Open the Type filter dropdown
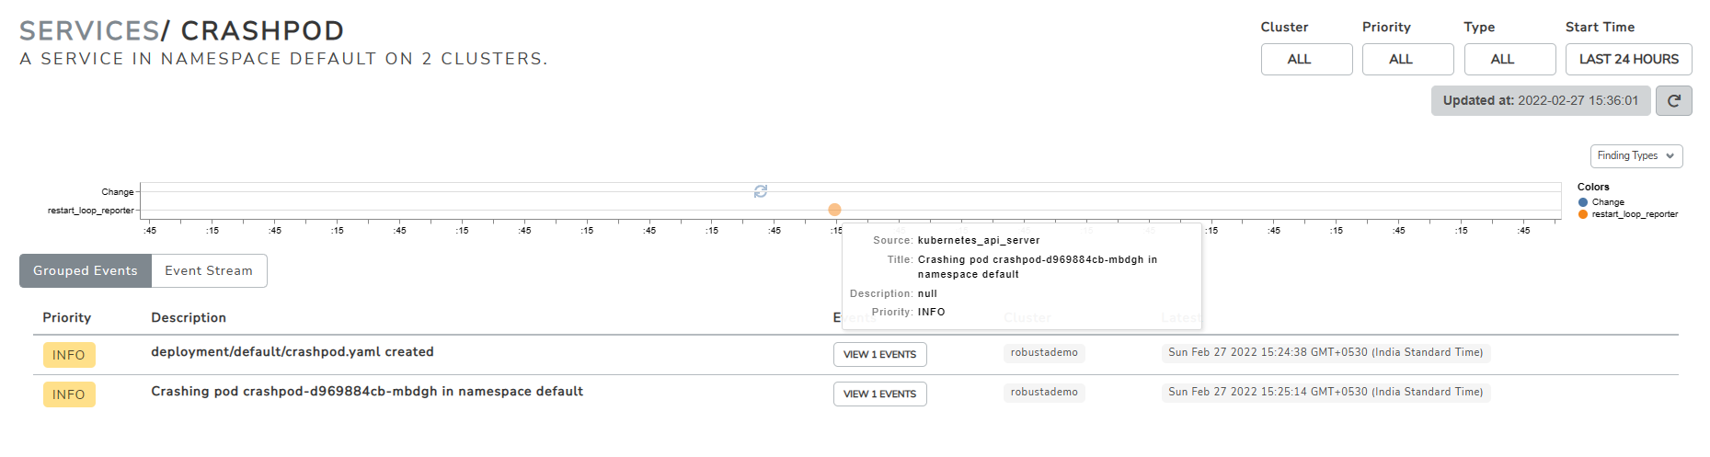The image size is (1710, 457). (x=1509, y=59)
